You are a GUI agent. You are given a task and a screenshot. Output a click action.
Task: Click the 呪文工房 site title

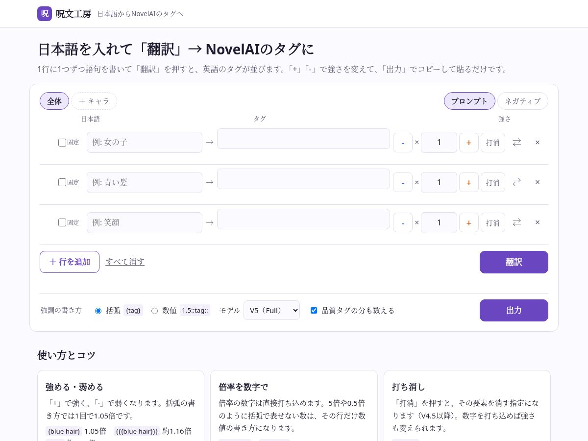(x=73, y=14)
